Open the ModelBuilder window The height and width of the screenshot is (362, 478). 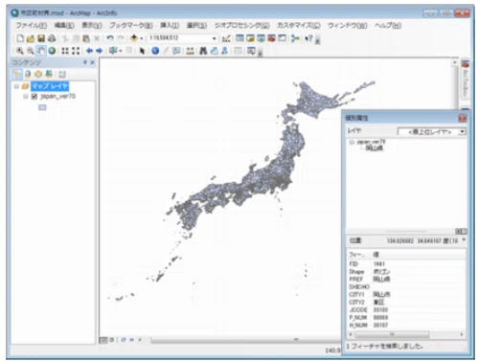(x=295, y=38)
